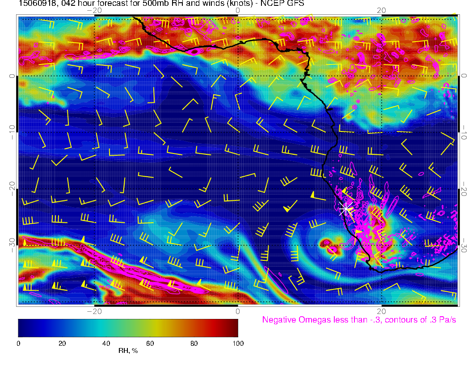Click the bottom axis "20" longitude label

pyautogui.click(x=381, y=311)
